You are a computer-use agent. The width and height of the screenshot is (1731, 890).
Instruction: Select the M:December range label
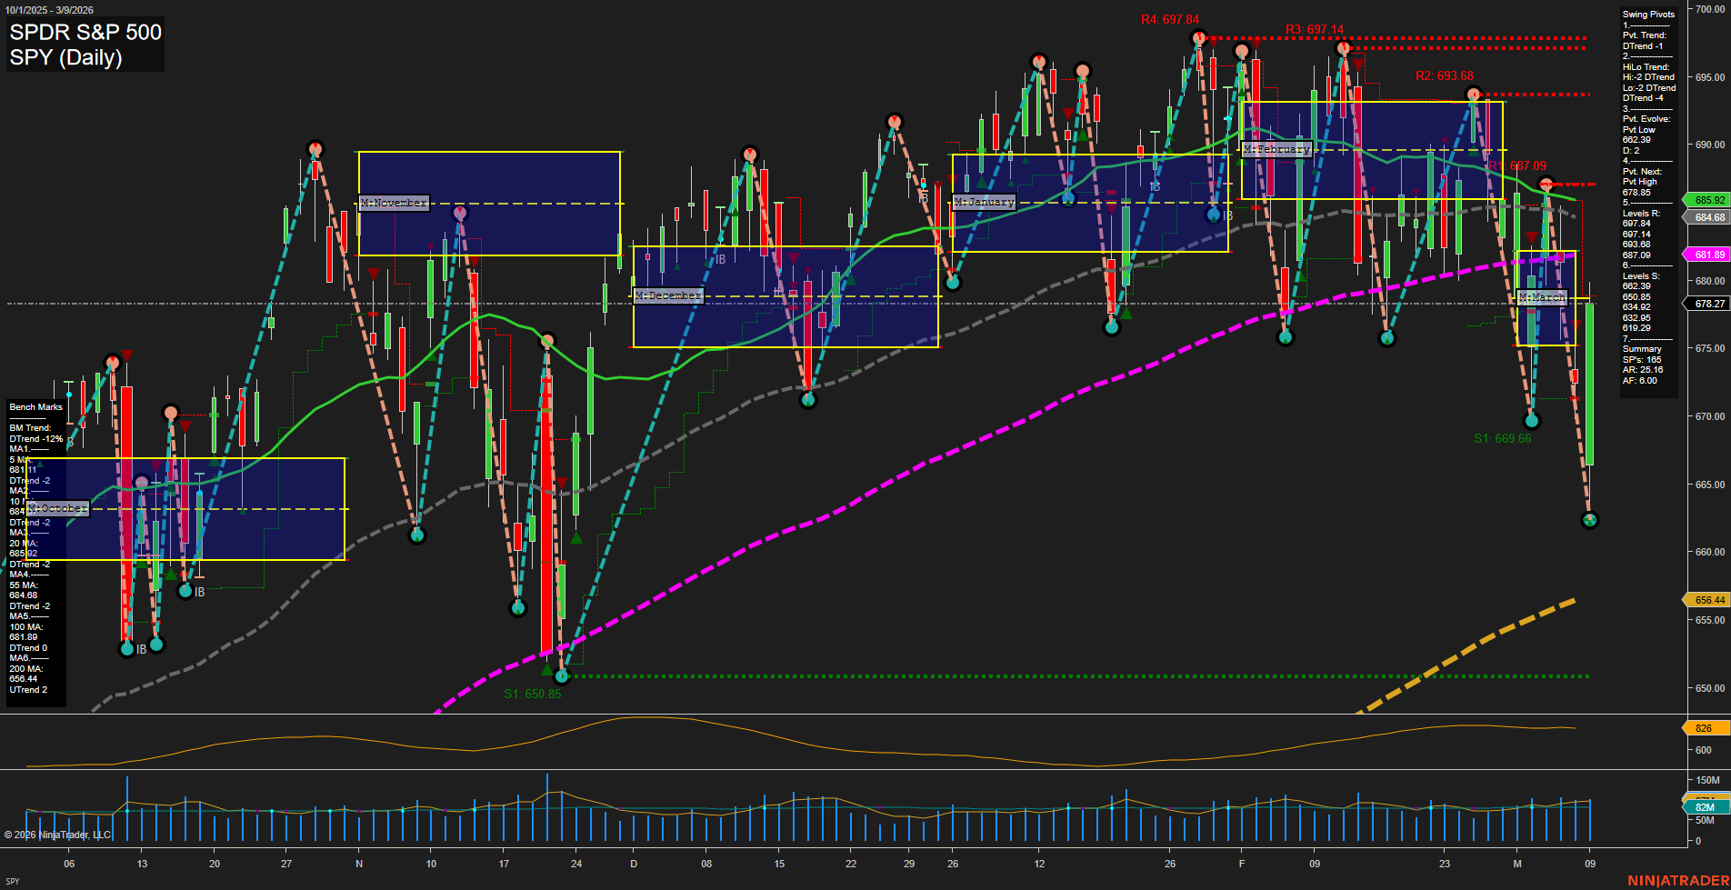[x=668, y=295]
